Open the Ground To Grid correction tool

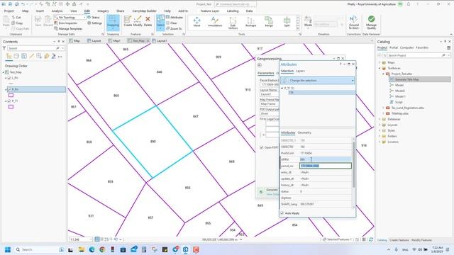click(x=354, y=22)
